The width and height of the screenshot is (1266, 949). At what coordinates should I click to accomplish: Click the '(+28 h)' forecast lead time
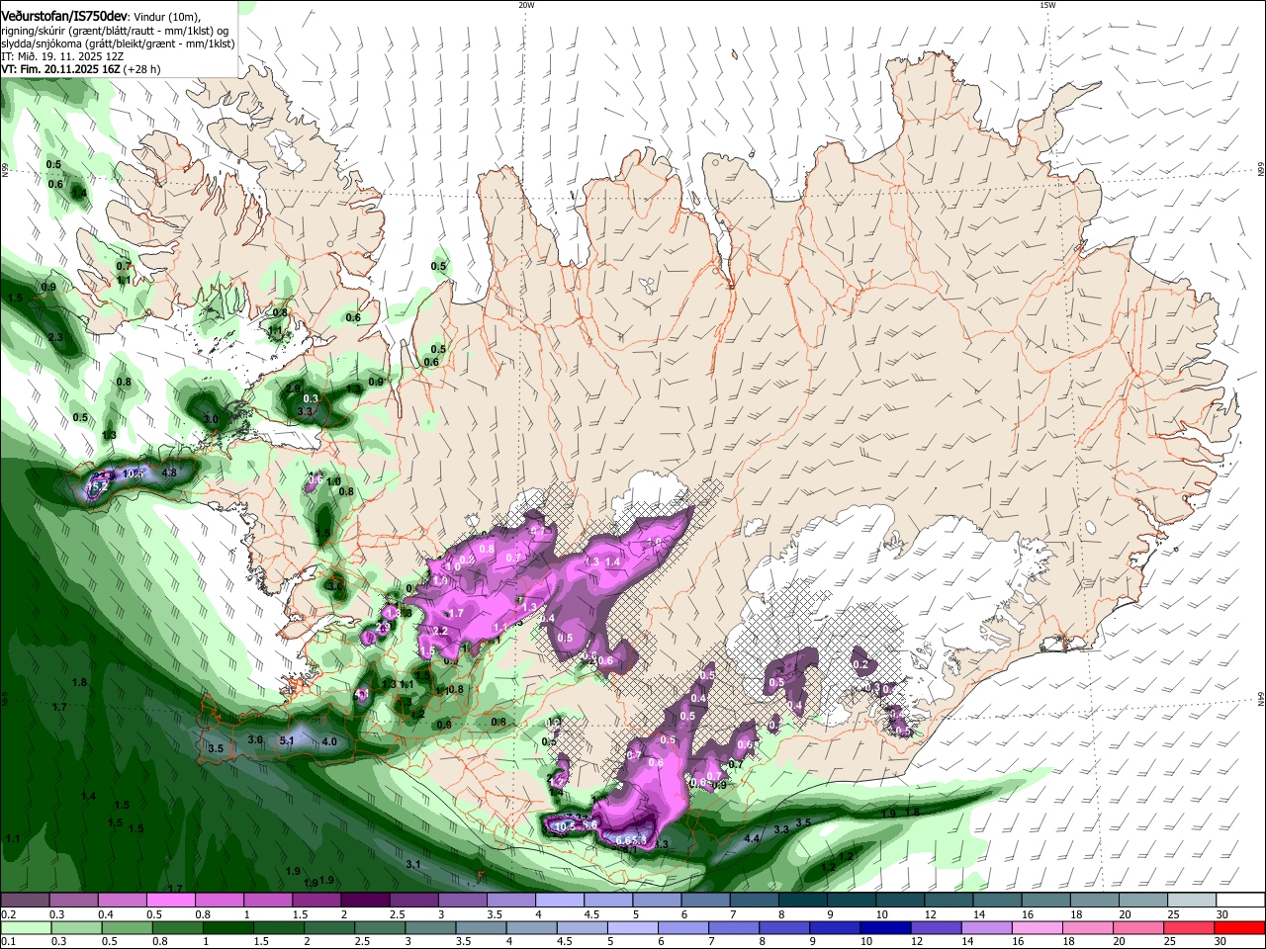pos(142,70)
